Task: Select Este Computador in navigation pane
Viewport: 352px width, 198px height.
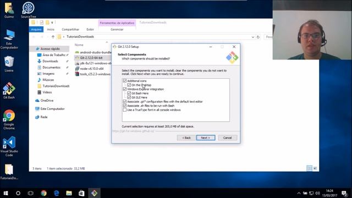Action: coord(52,109)
